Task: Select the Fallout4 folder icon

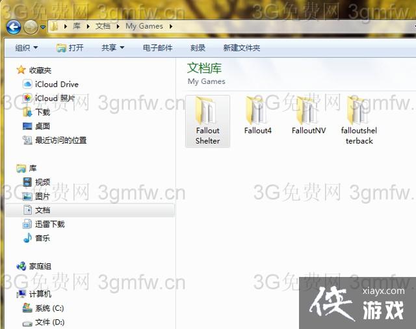Action: coord(257,111)
